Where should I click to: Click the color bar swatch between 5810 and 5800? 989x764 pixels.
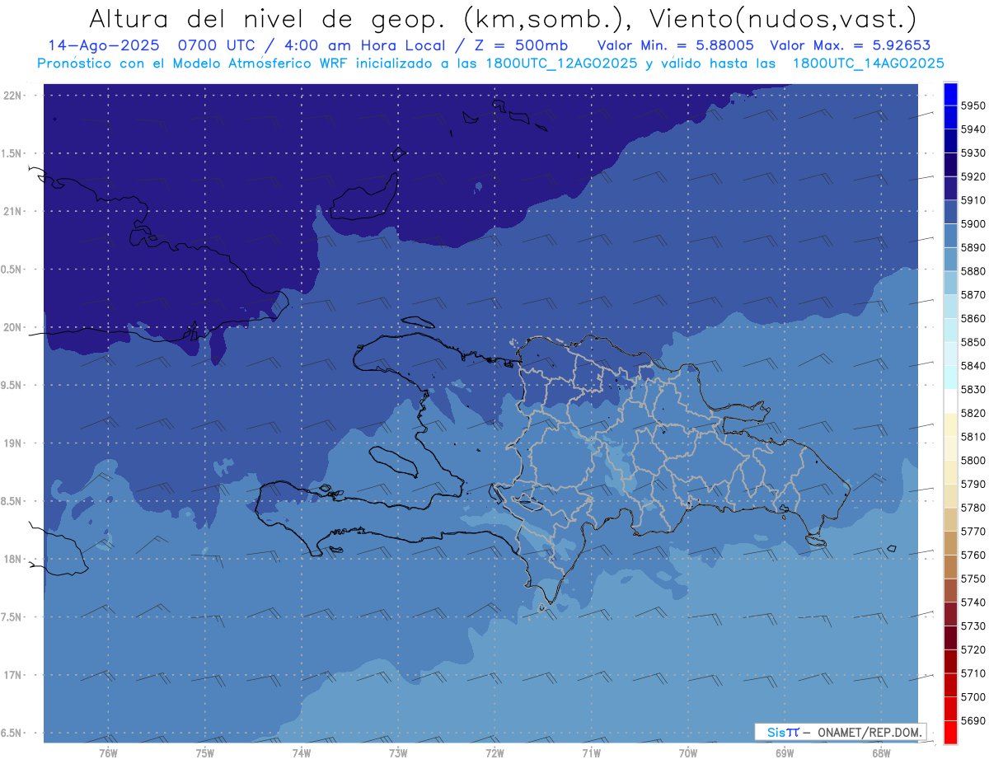pos(950,448)
